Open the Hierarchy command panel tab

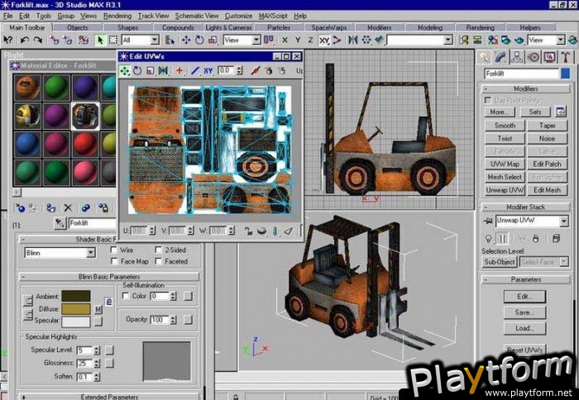coord(518,56)
